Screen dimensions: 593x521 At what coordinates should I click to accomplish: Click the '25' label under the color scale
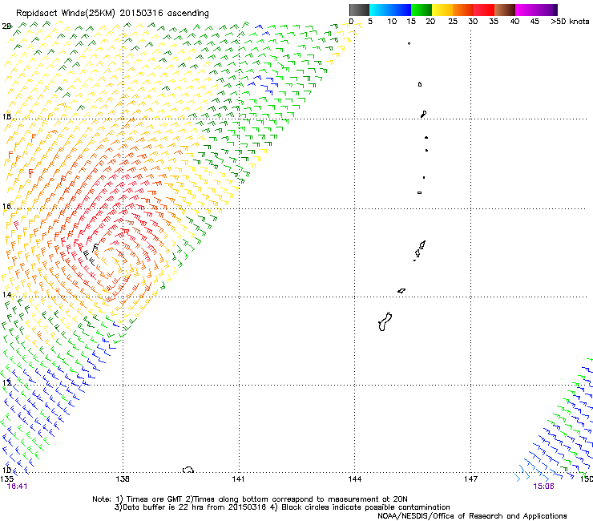pos(453,22)
